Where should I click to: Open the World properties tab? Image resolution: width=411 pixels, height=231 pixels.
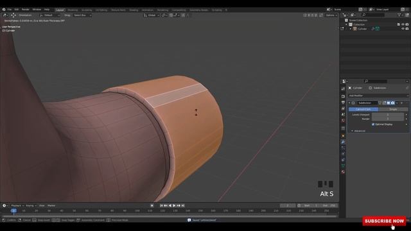point(343,121)
